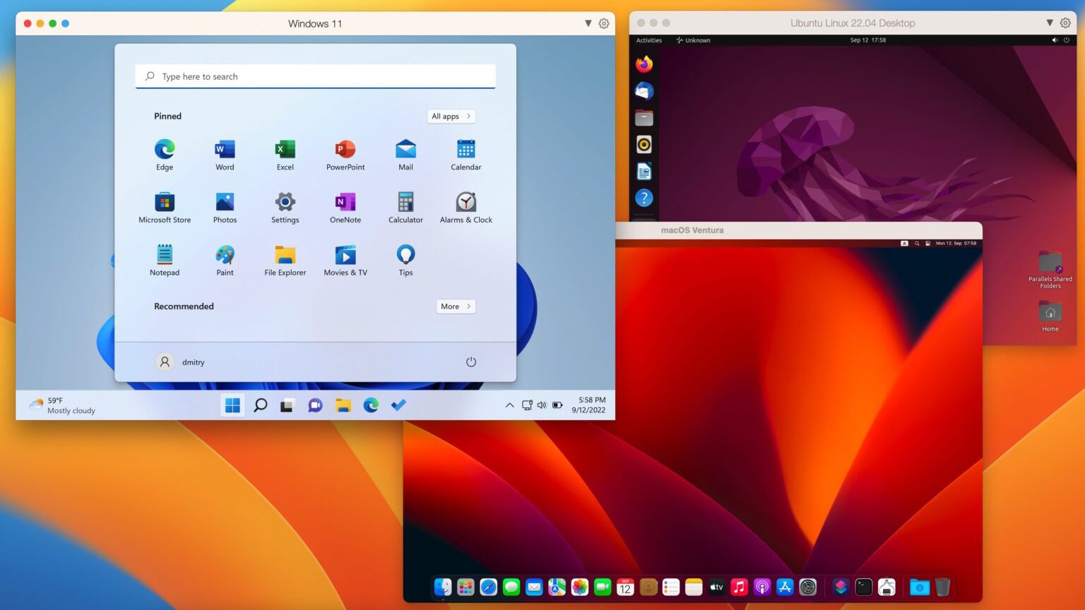1085x610 pixels.
Task: Open Rhythmbox in the Ubuntu dock
Action: click(x=644, y=144)
